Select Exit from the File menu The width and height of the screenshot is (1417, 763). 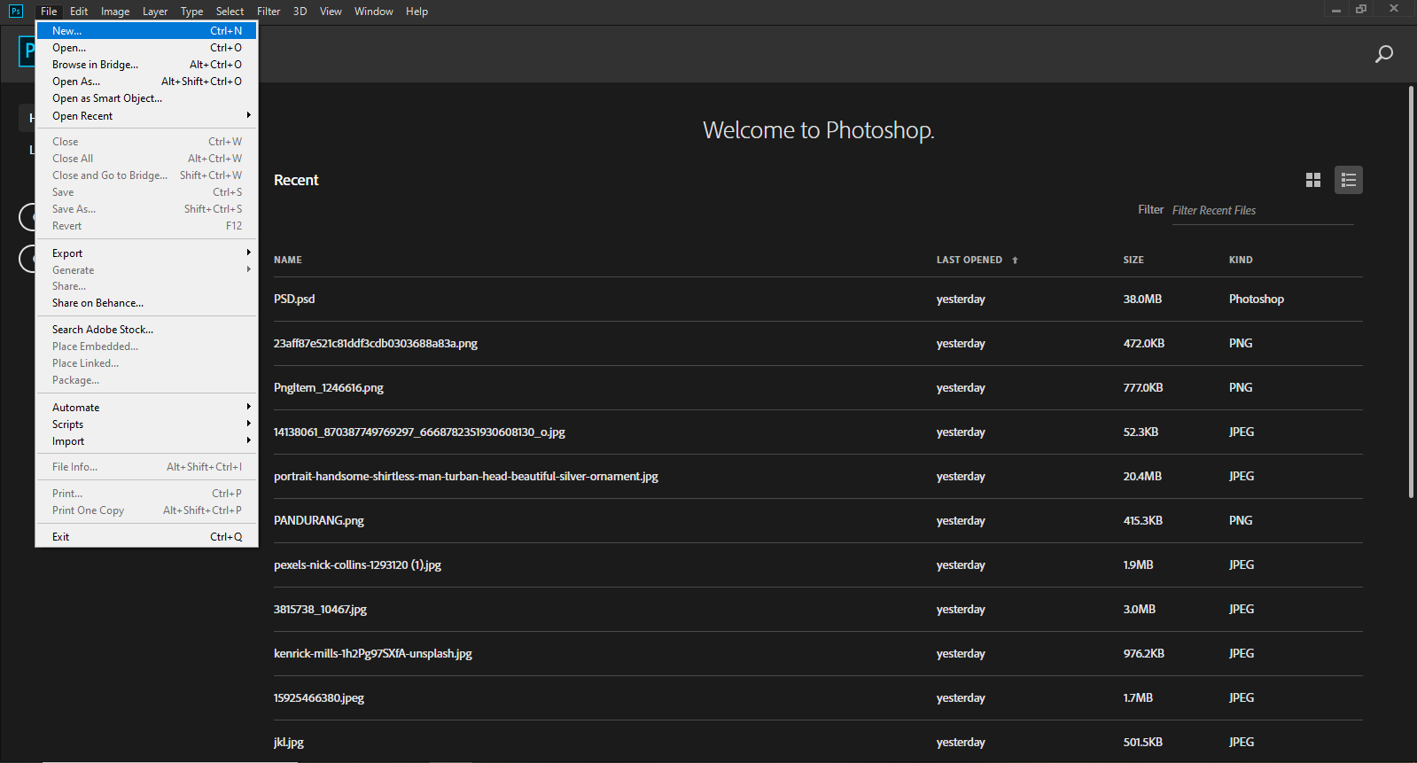(146, 537)
